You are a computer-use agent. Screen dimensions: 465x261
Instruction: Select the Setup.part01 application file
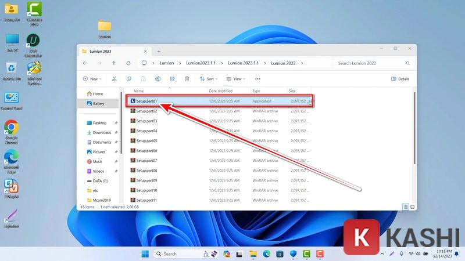[x=220, y=101]
